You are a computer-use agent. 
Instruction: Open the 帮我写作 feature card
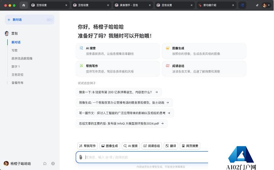click(x=118, y=69)
